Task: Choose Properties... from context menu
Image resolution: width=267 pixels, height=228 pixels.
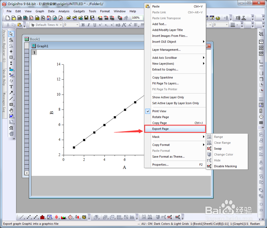Action: click(175, 165)
